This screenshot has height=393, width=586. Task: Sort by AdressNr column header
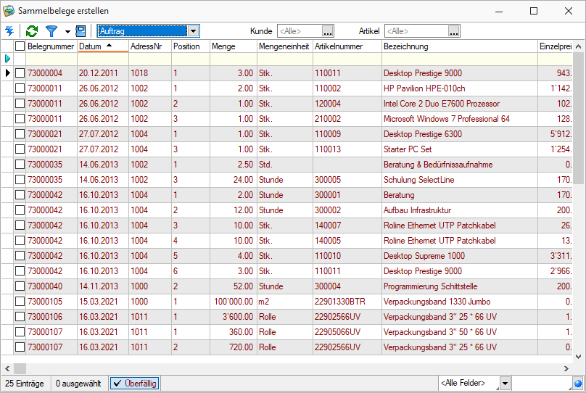pyautogui.click(x=150, y=46)
